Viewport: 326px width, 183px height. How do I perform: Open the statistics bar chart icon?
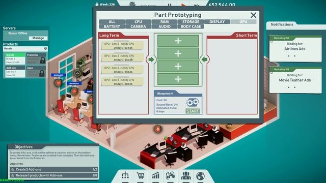pyautogui.click(x=155, y=175)
